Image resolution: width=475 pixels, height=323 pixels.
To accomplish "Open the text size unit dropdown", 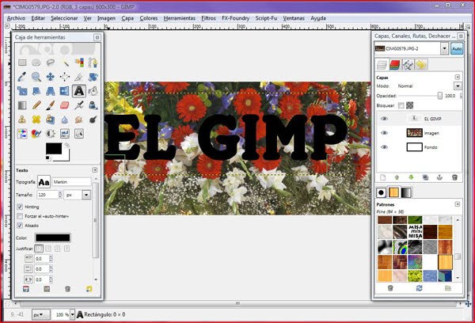I will pyautogui.click(x=86, y=195).
